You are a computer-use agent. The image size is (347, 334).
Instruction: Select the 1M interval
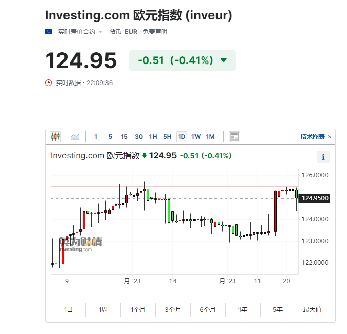(210, 137)
